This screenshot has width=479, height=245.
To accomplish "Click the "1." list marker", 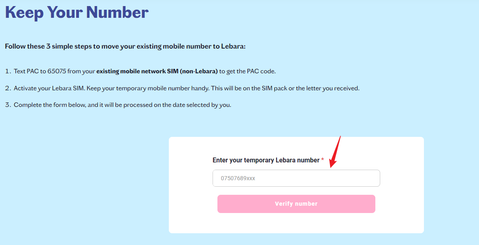I will (x=8, y=71).
